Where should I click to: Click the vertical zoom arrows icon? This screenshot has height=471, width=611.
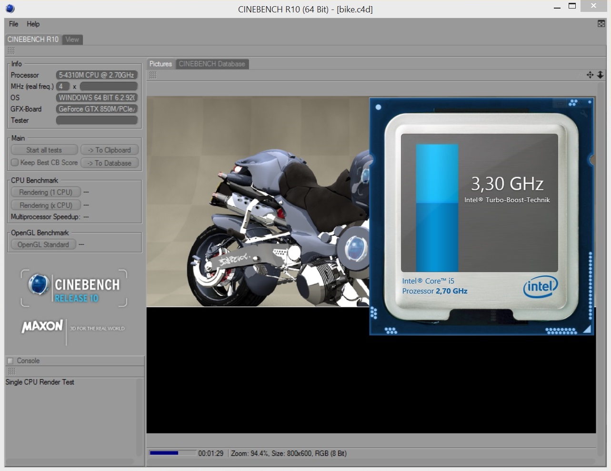click(600, 75)
